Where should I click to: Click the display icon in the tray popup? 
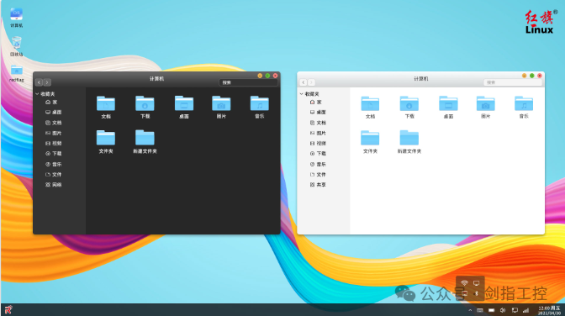pyautogui.click(x=476, y=283)
